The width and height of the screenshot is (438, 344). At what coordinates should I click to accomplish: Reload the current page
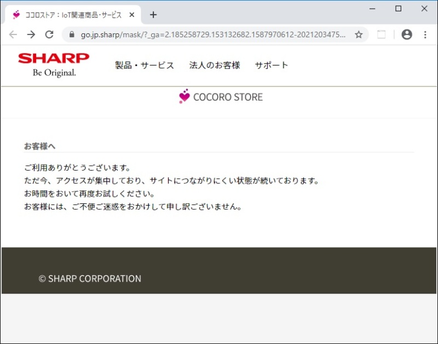point(49,34)
